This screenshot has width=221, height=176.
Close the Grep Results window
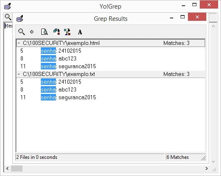click(x=197, y=17)
